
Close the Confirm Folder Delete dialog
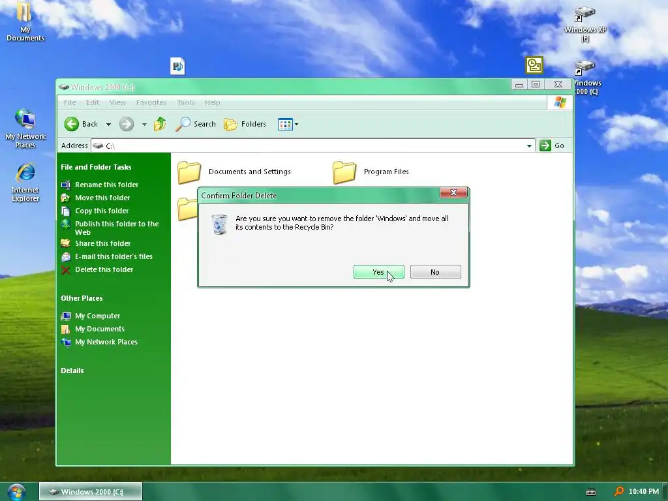click(x=453, y=192)
